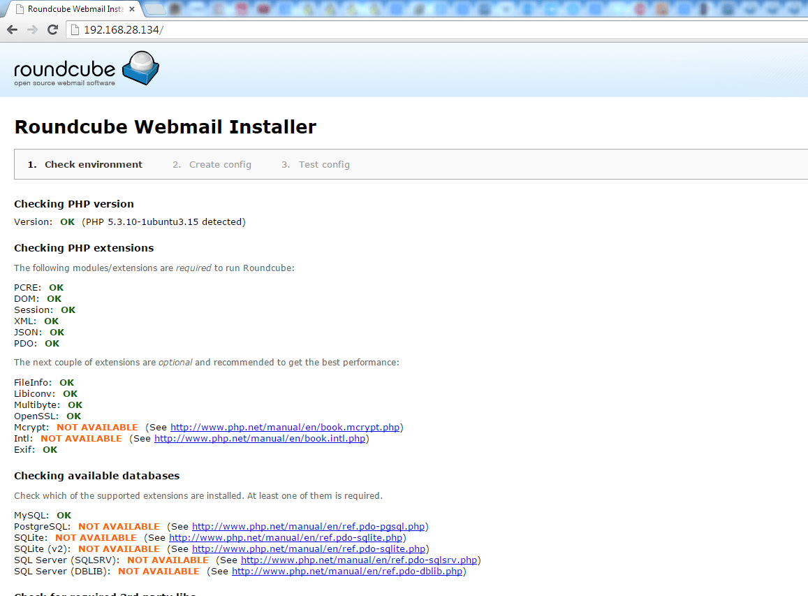
Task: Click the Roundcube Webmail Installer heading
Action: coord(166,127)
